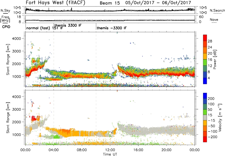The width and height of the screenshot is (225, 156).
Task: Click the 'Nave' legend label
Action: 214,19
